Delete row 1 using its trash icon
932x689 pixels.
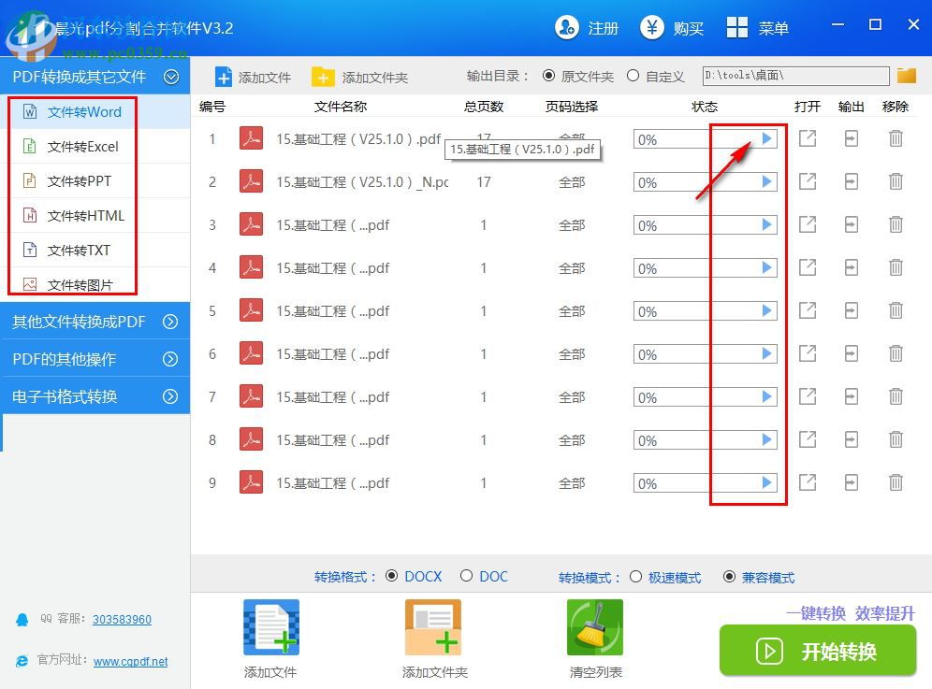click(896, 138)
